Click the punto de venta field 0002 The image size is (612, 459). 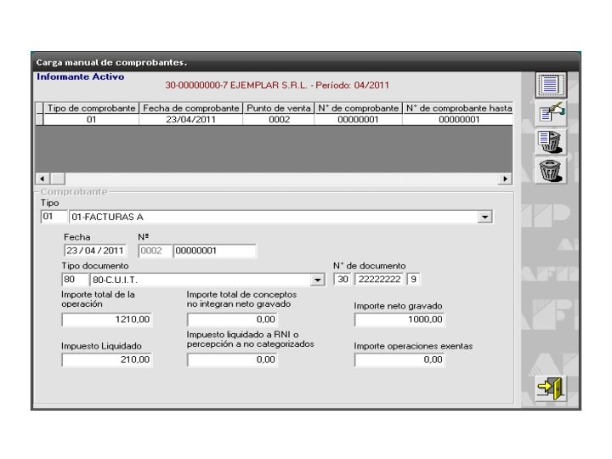tap(155, 251)
